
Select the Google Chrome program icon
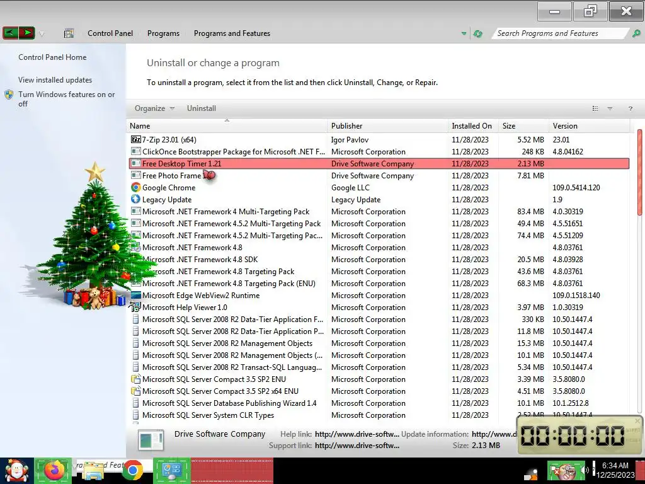click(136, 187)
